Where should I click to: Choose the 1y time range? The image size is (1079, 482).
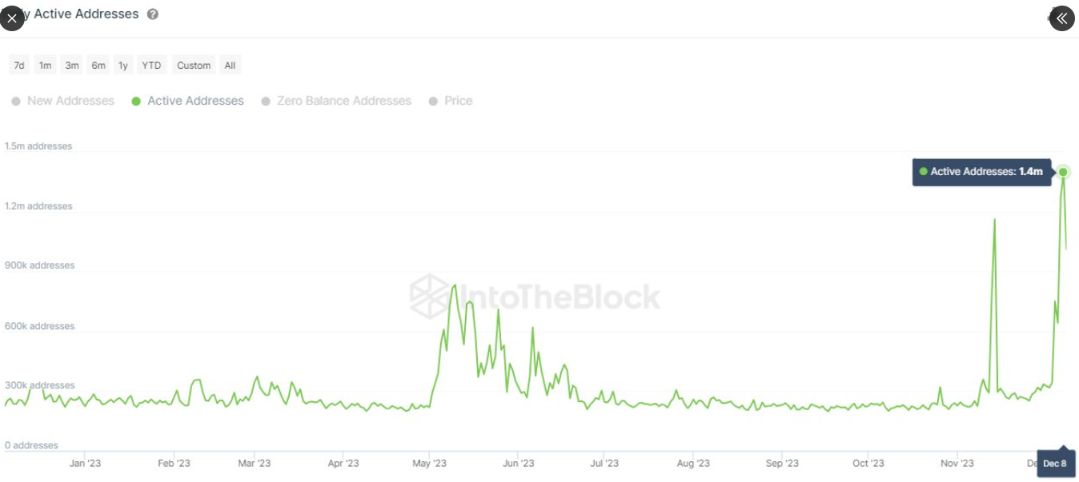click(x=123, y=66)
